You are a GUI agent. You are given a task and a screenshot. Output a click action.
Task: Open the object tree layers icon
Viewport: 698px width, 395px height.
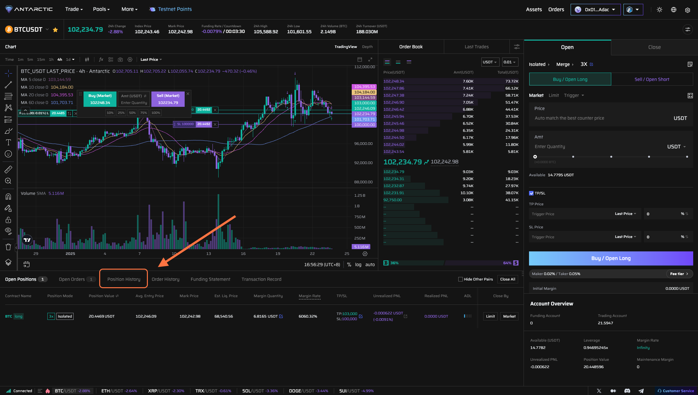(x=8, y=262)
